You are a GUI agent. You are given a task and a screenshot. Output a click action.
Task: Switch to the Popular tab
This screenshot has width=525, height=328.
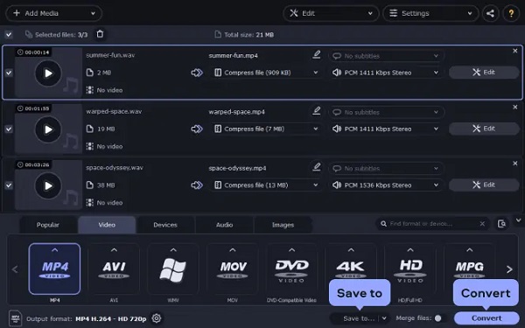pyautogui.click(x=48, y=225)
